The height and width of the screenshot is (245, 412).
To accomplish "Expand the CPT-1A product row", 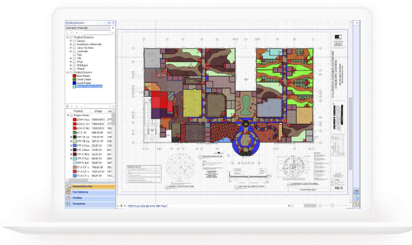I will [71, 137].
